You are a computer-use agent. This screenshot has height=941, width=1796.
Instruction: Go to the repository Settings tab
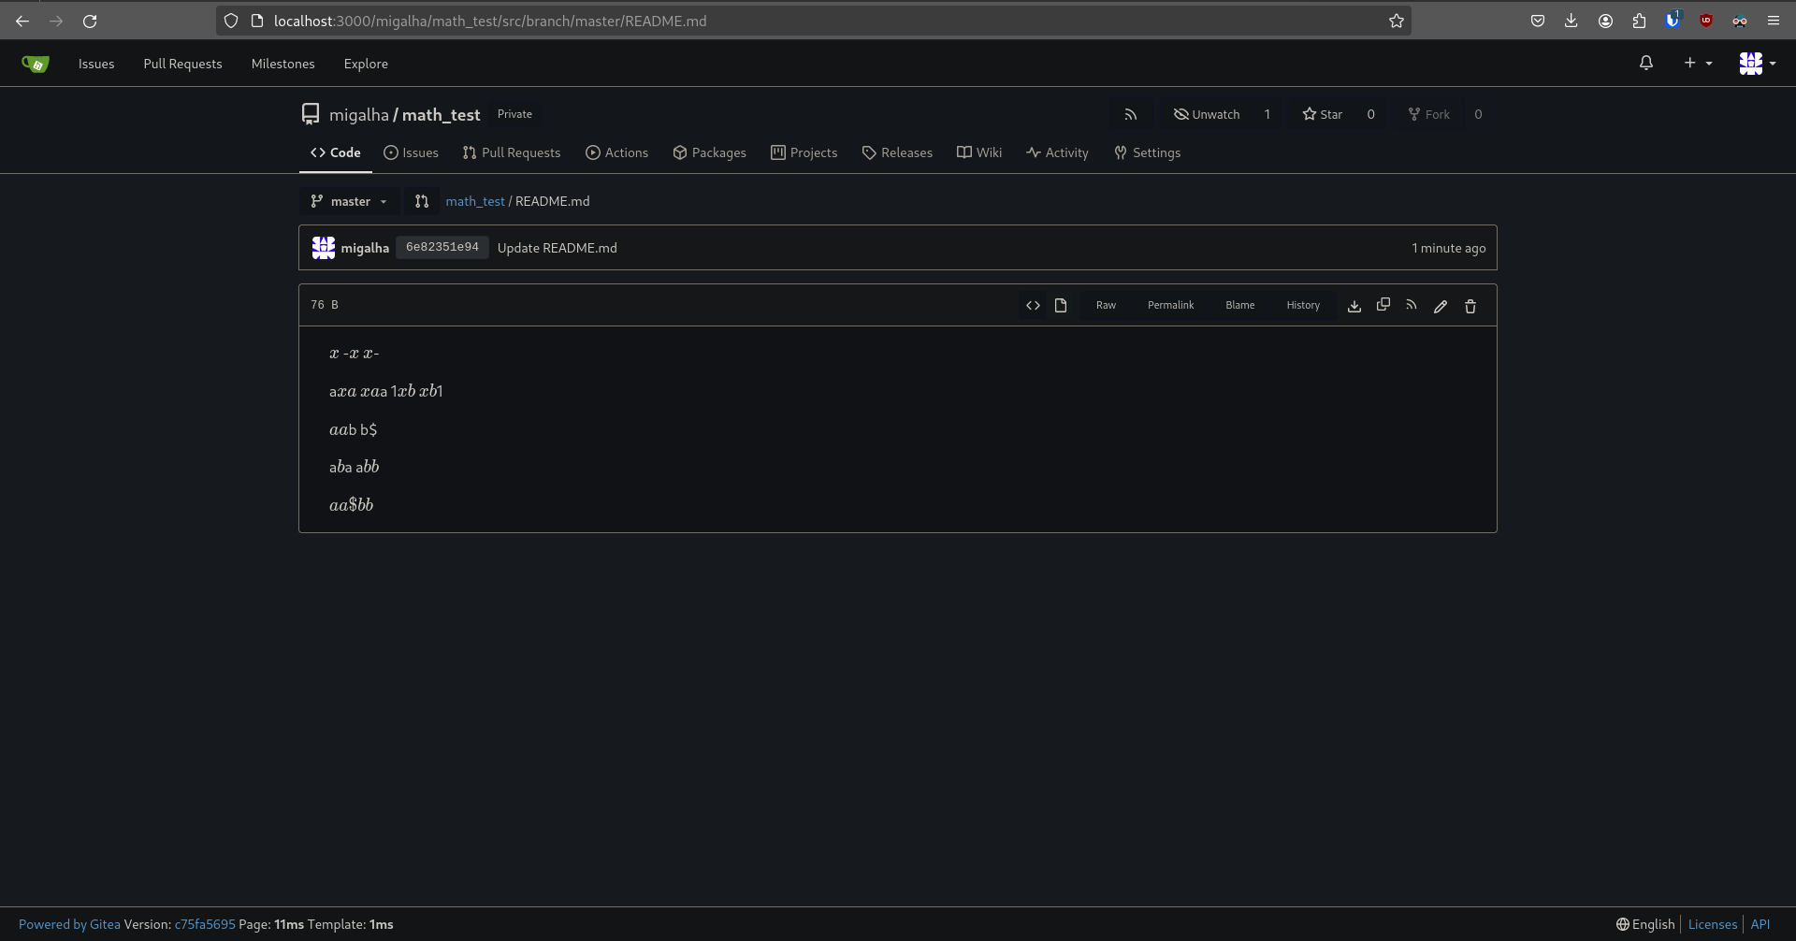coord(1147,152)
